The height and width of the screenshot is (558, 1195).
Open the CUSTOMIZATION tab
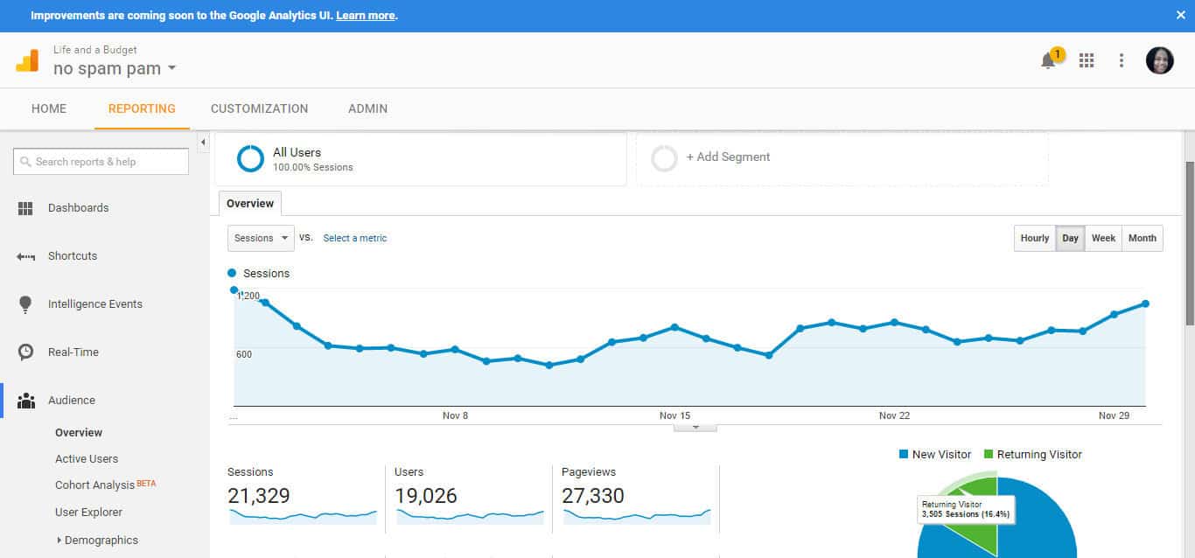click(259, 109)
